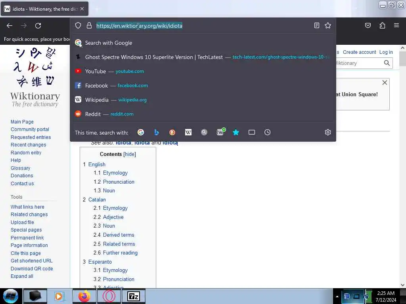Search this time with Bing engine icon
406x304 pixels.
156,132
